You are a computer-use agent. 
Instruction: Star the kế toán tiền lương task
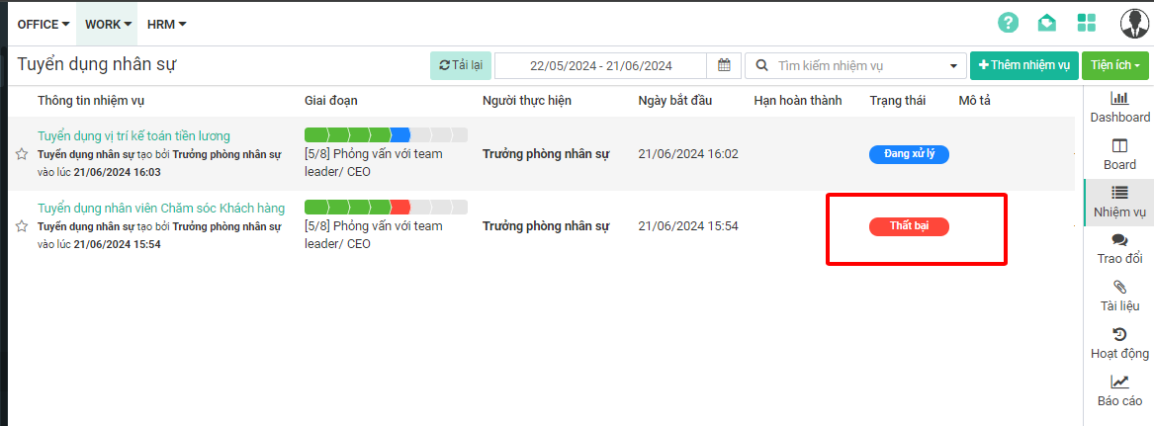(x=22, y=154)
